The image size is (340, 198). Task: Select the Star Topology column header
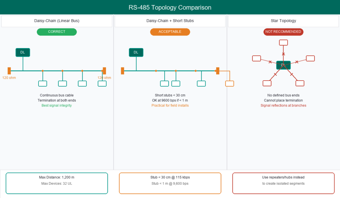[x=284, y=21]
